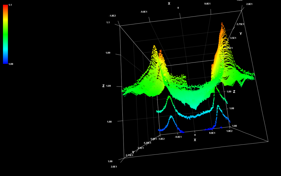This screenshot has width=281, height=176.
Task: Select the 2.0E1 tick label at the top-right corner
Action: point(249,4)
